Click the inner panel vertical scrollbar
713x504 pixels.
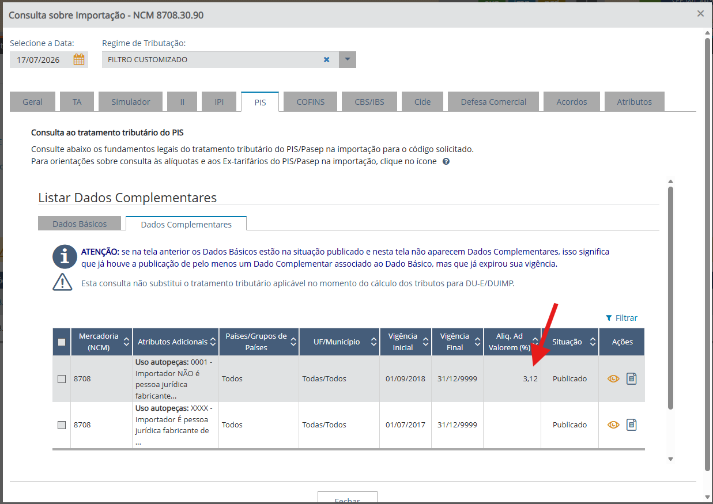coord(670,297)
